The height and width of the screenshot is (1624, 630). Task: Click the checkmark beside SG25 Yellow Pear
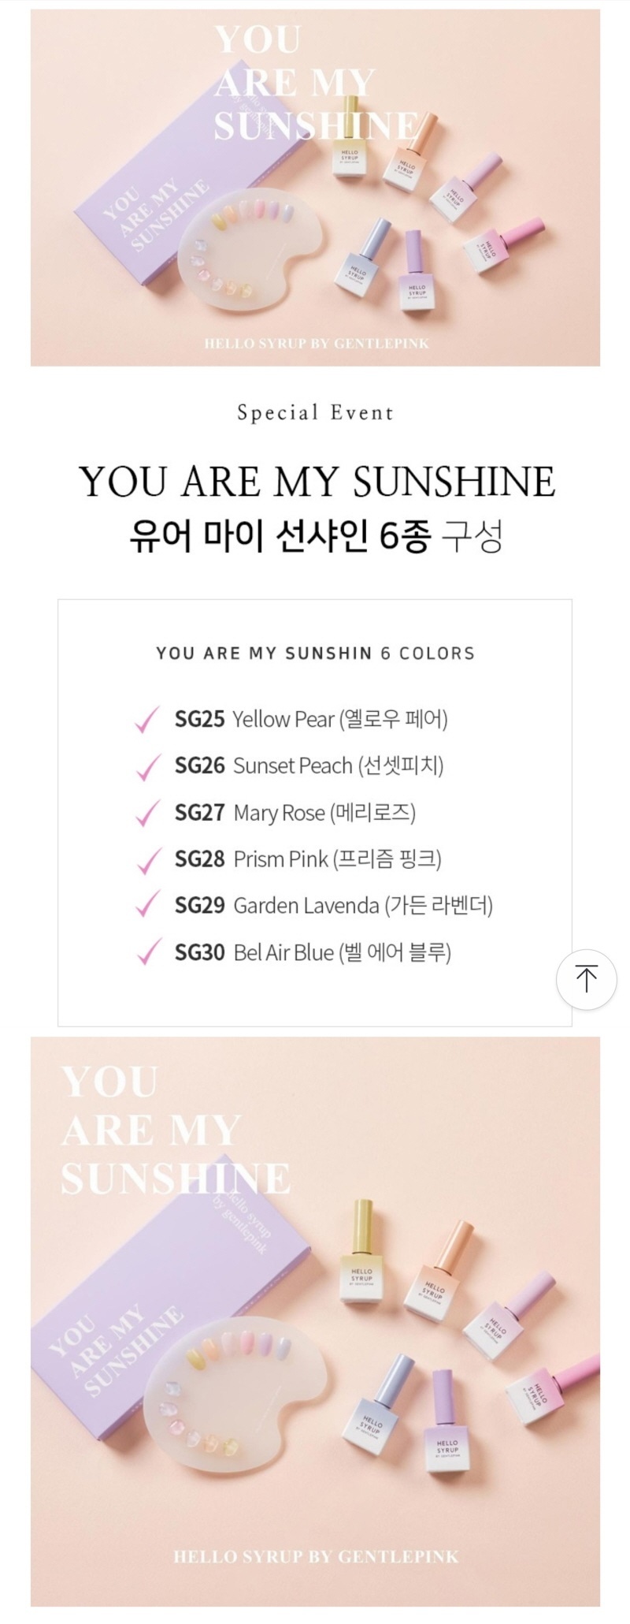tap(148, 719)
